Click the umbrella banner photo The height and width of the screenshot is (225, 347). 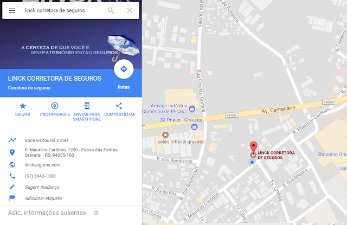coord(71,44)
